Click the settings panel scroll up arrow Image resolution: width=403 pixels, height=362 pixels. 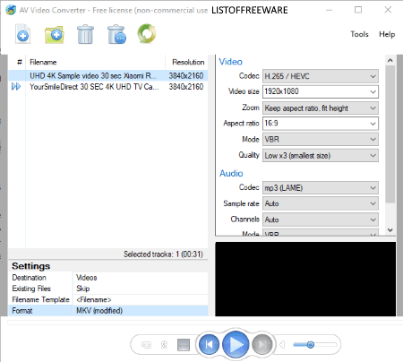[x=390, y=61]
